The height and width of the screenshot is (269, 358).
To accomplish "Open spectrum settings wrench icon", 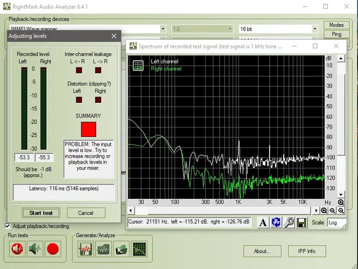I will click(x=289, y=222).
